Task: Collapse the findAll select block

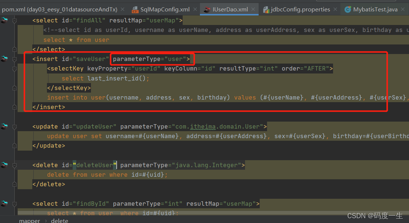Action: 15,20
